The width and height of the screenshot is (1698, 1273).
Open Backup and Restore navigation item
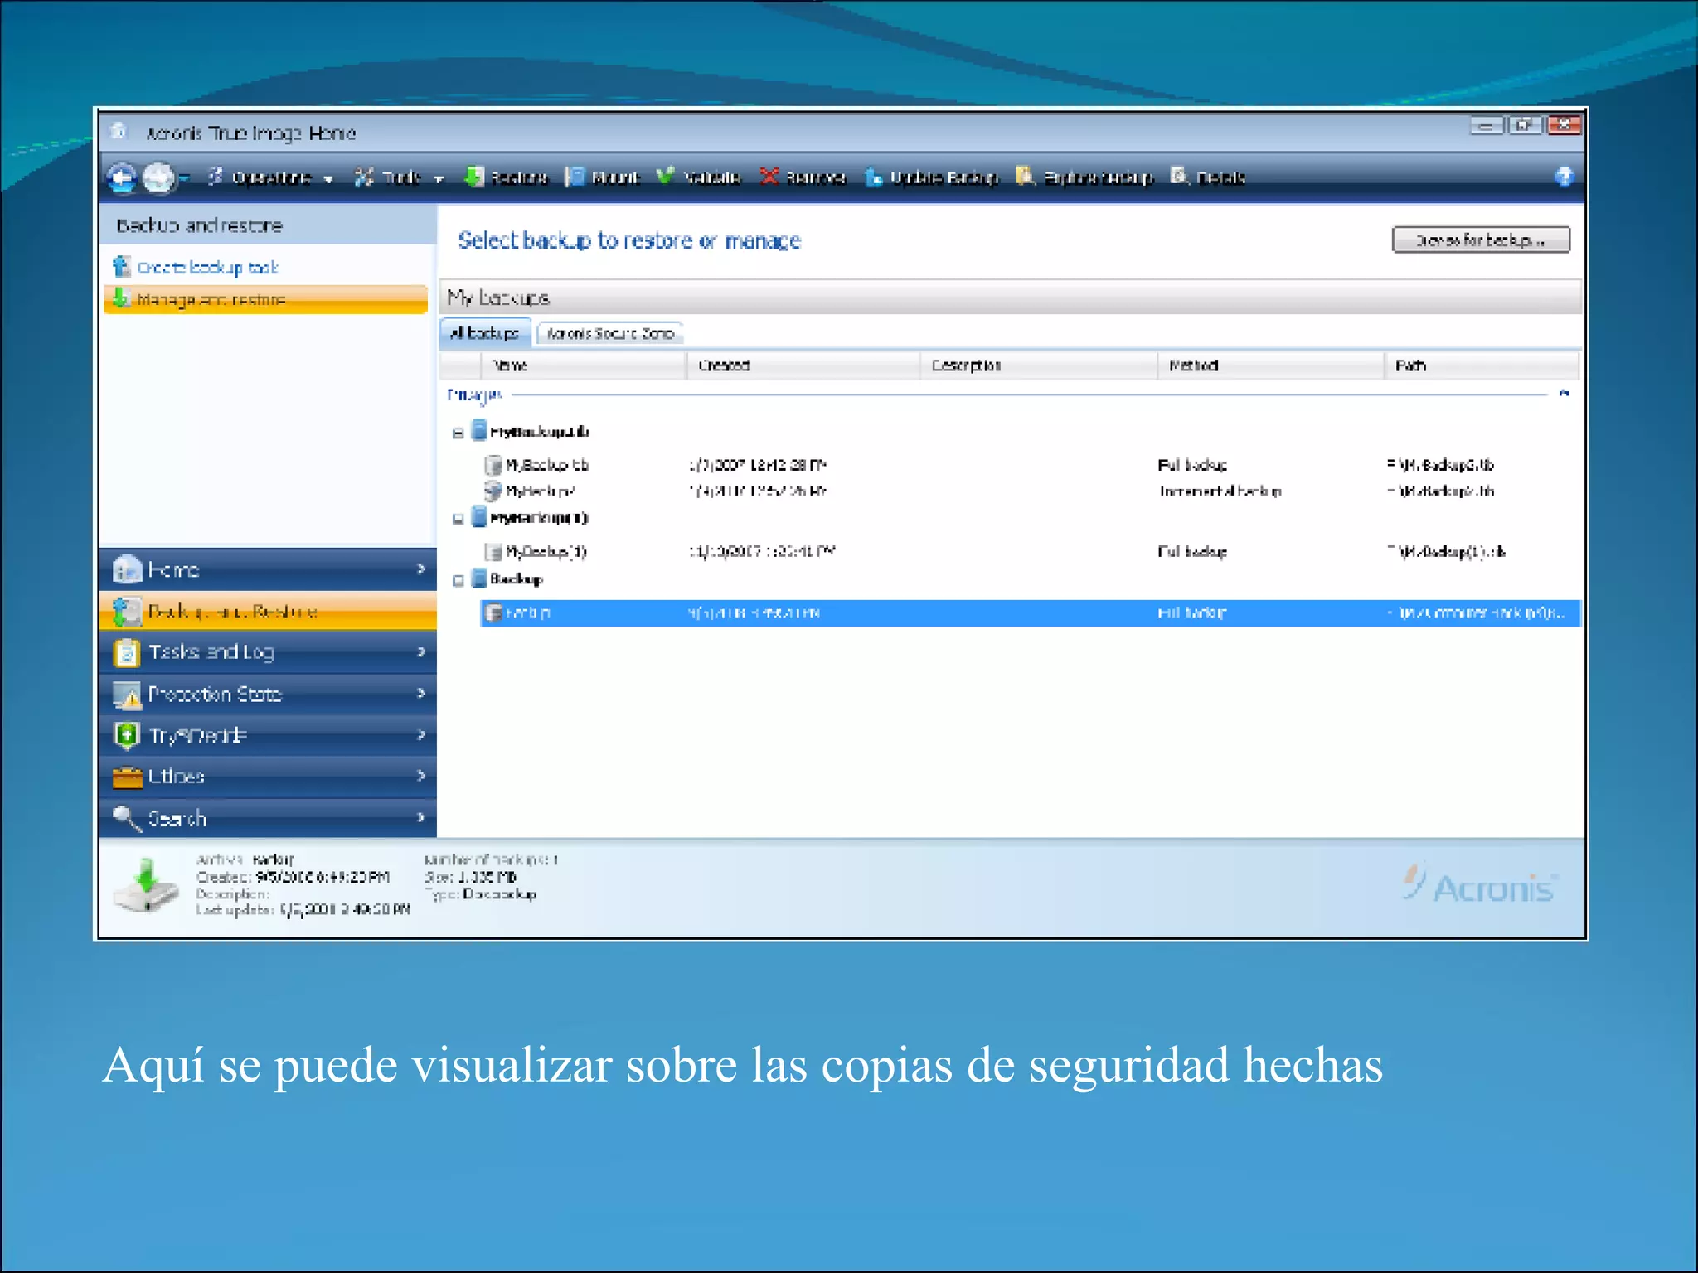coord(268,612)
